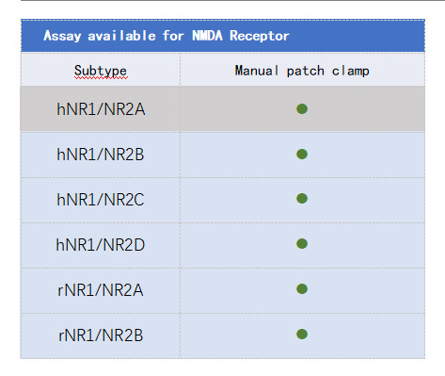Click the word 'Manual' in the column header

point(257,71)
